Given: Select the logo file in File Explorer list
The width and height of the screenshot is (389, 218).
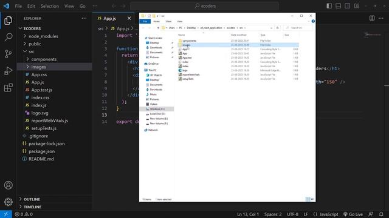Looking at the screenshot, I should [x=238, y=70].
